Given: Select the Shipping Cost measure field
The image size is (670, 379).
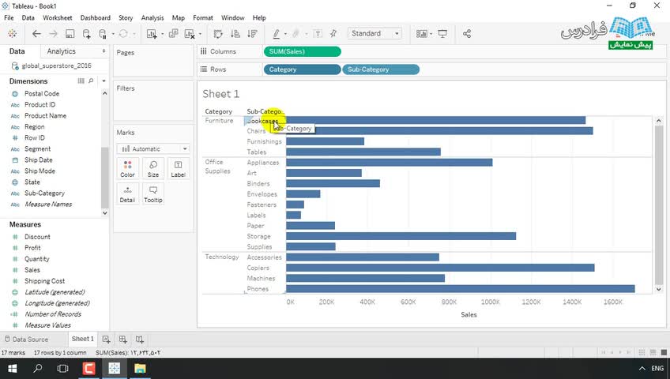Looking at the screenshot, I should pos(44,281).
